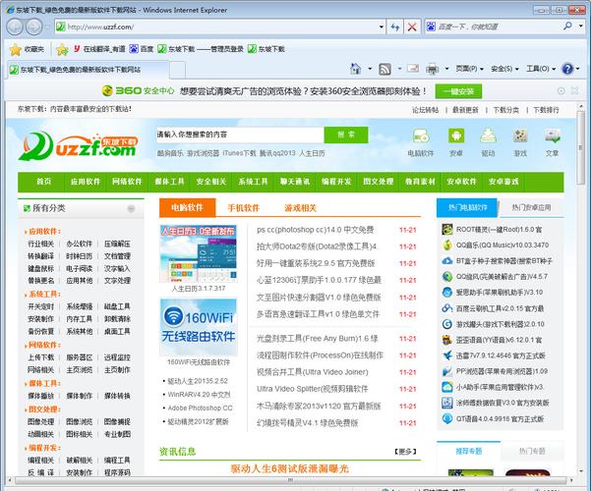This screenshot has width=591, height=491.
Task: Click the settings gear icon on 360 banner
Action: click(x=561, y=90)
